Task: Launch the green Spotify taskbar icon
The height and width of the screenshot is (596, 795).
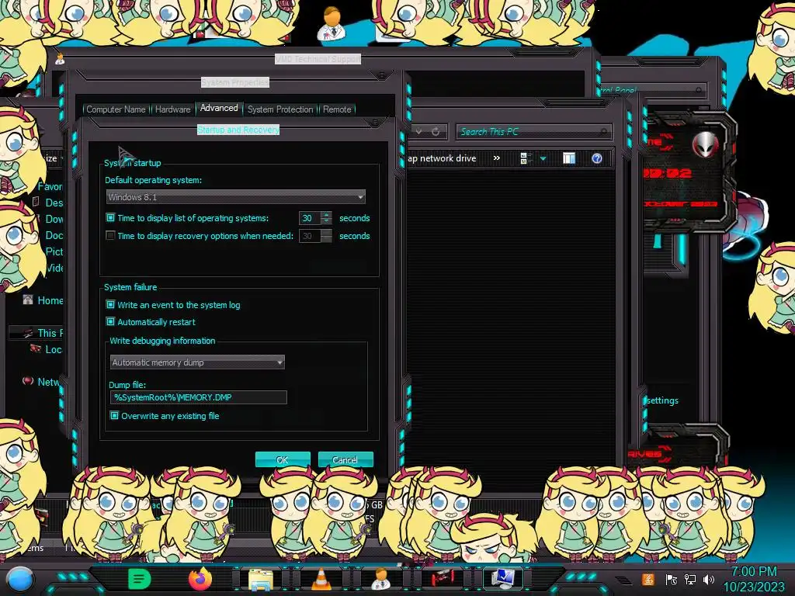Action: coord(140,579)
